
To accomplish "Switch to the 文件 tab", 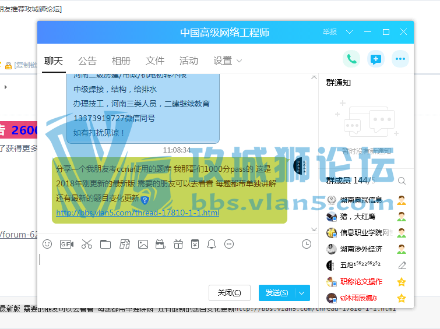I will [155, 61].
